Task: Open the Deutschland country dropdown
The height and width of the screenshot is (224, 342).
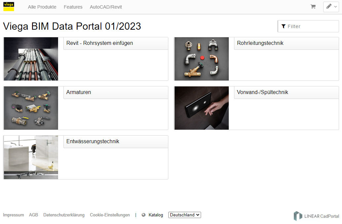Action: coord(185,215)
